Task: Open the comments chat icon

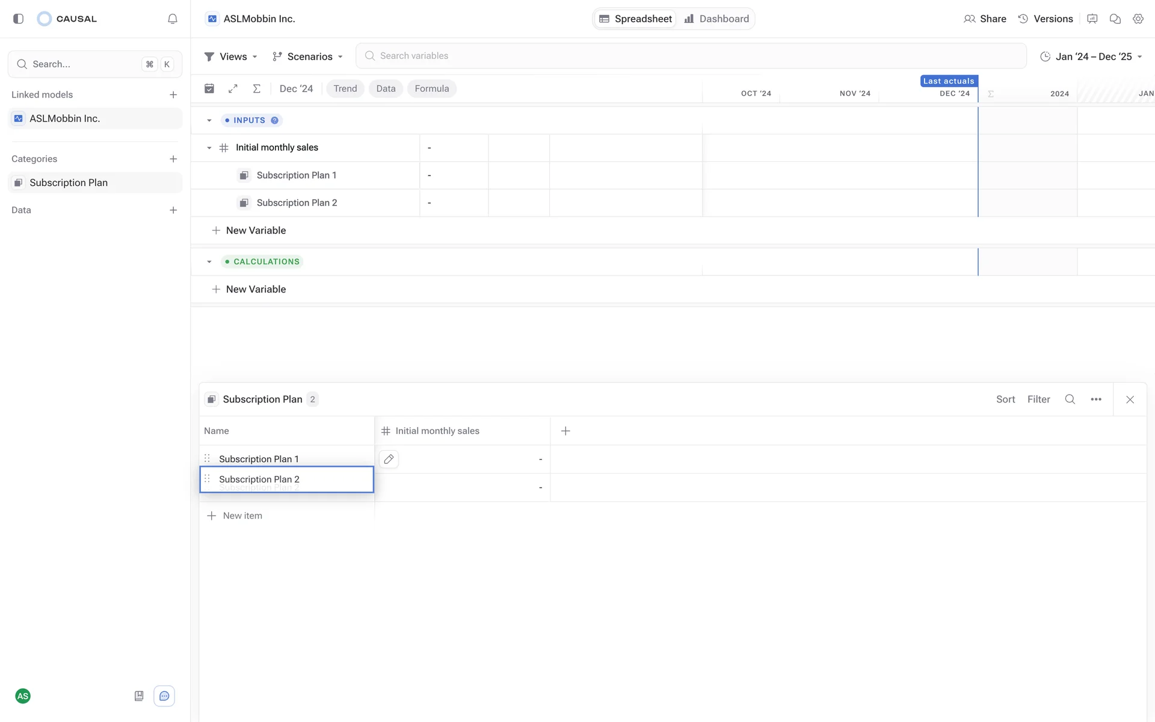Action: click(1115, 19)
